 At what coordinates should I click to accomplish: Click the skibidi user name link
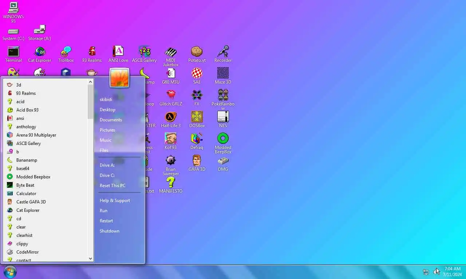pyautogui.click(x=106, y=99)
